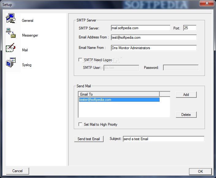
Task: Click the Add button
Action: [186, 95]
